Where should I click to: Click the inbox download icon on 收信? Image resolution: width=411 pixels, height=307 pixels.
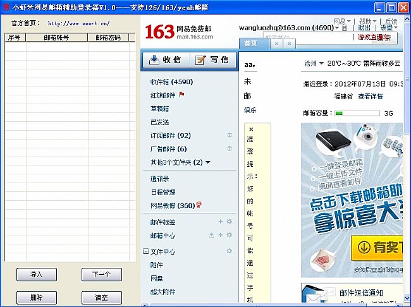tap(154, 60)
